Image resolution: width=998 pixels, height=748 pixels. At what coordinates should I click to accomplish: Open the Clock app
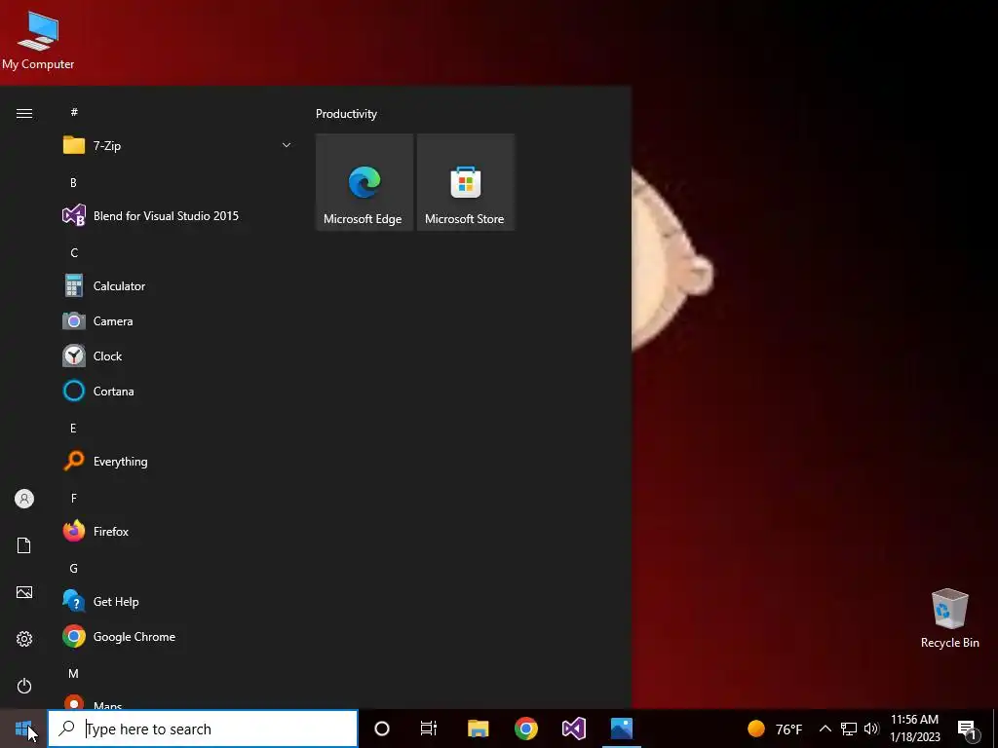[177, 356]
